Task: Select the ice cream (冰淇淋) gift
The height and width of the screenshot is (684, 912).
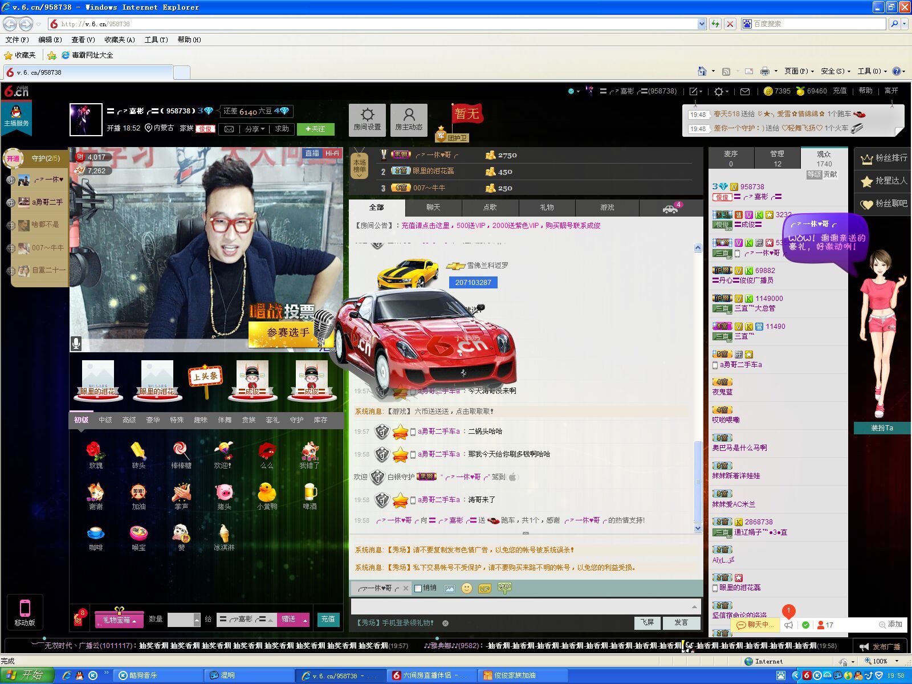Action: point(224,537)
